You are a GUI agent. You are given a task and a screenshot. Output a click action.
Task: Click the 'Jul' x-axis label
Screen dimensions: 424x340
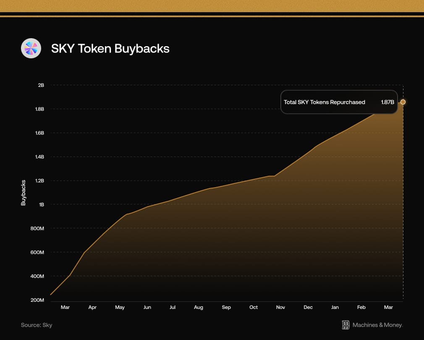pos(173,307)
